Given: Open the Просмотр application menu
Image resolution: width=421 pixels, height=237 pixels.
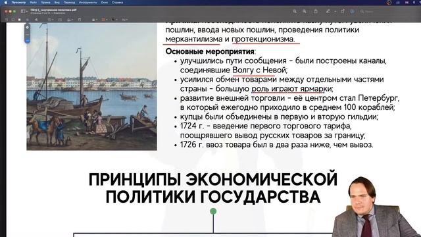Looking at the screenshot, I should pos(18,3).
